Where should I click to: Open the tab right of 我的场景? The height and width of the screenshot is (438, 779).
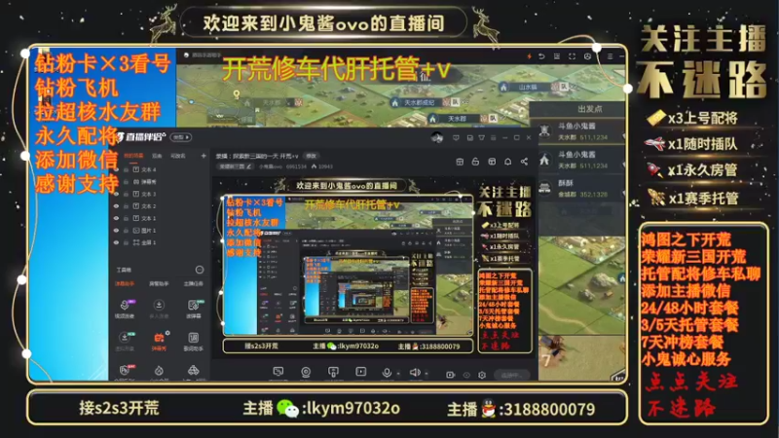coord(157,156)
